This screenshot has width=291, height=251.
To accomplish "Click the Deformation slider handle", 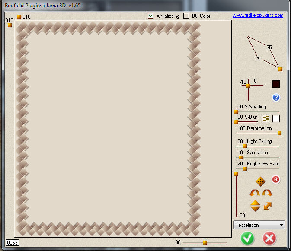I will click(x=279, y=133).
